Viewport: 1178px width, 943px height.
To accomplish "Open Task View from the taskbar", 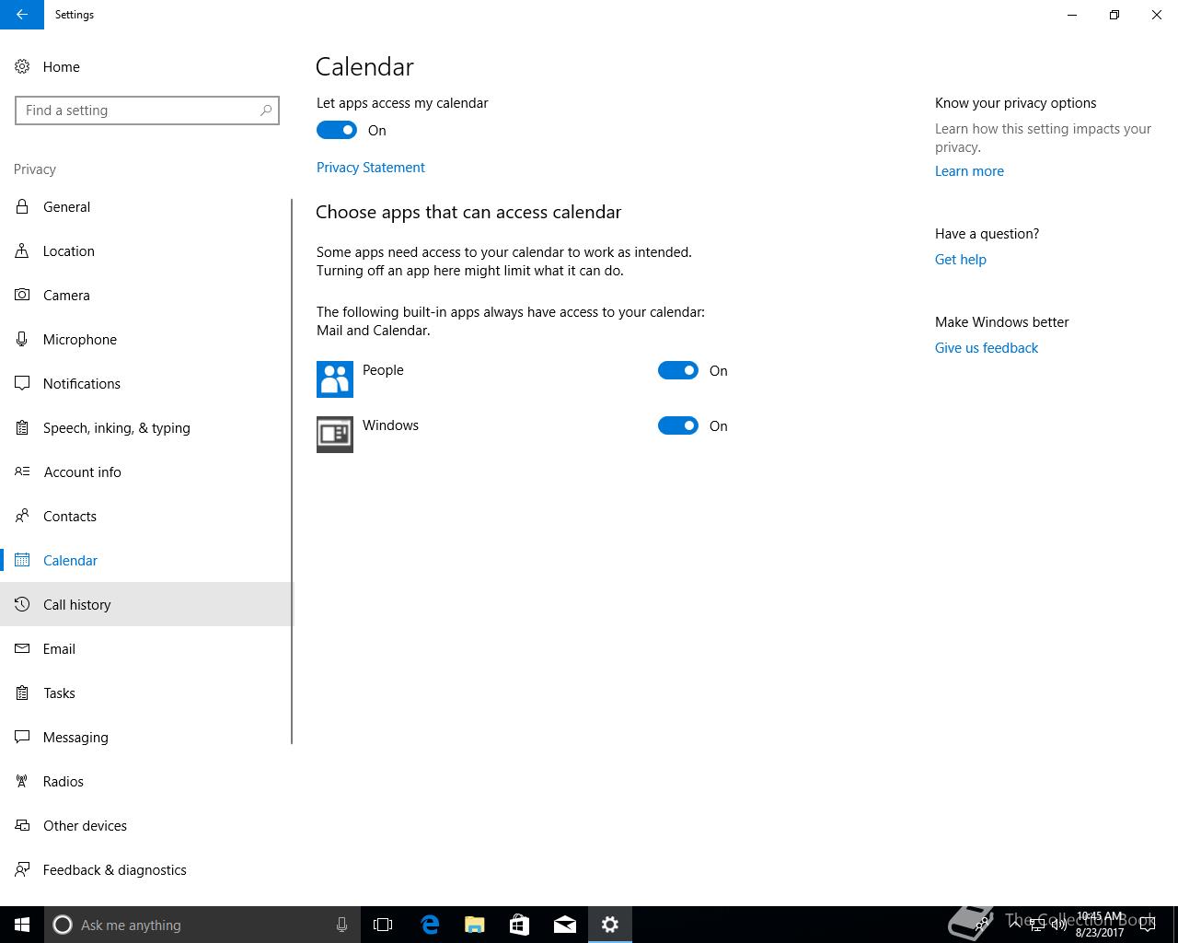I will point(383,925).
